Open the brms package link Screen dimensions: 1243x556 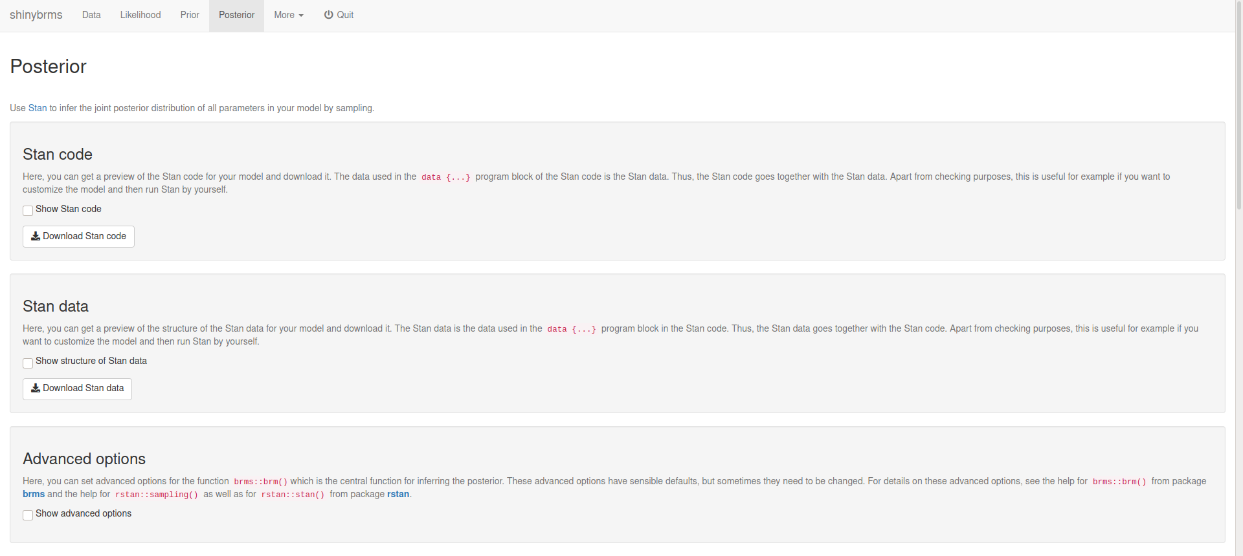click(x=34, y=495)
